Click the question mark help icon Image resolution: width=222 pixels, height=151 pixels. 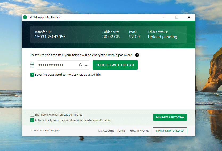coord(137,55)
